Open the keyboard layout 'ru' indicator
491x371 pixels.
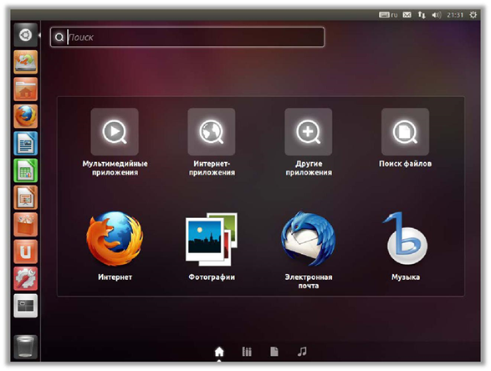388,15
